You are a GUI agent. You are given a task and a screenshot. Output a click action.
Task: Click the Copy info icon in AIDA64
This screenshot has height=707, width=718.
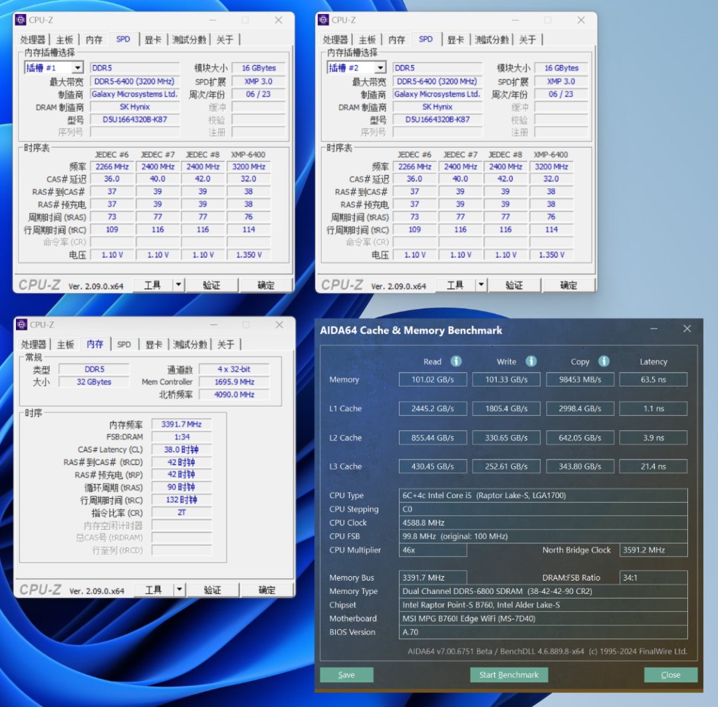pyautogui.click(x=604, y=361)
